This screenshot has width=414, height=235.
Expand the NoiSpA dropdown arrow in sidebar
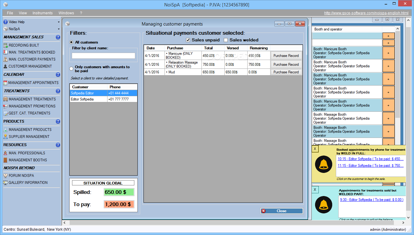click(59, 29)
